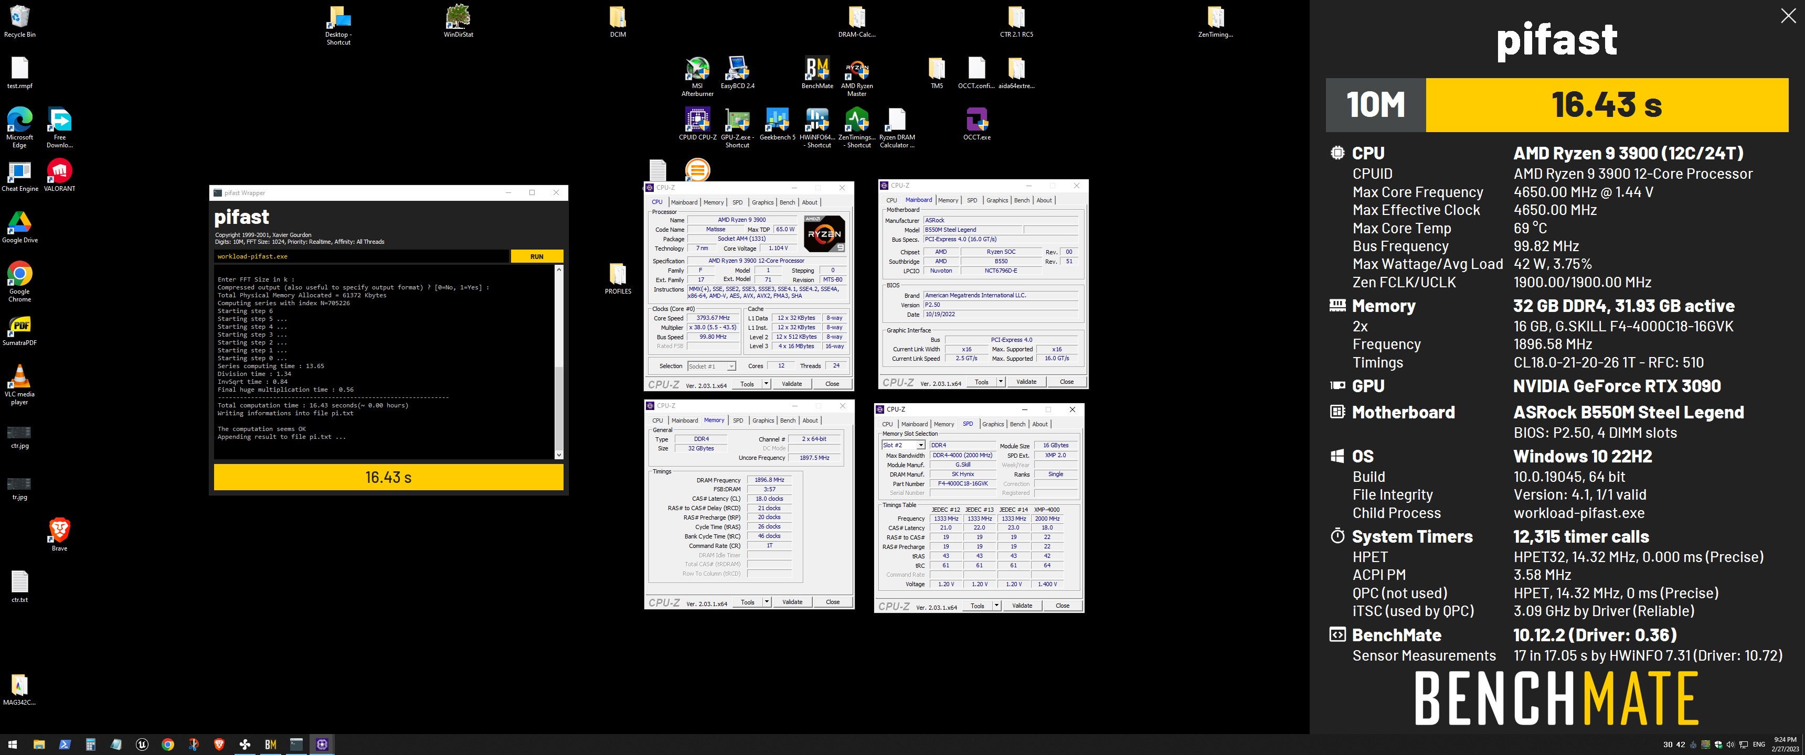1805x755 pixels.
Task: Select the Google Drive desktop icon
Action: pyautogui.click(x=19, y=227)
